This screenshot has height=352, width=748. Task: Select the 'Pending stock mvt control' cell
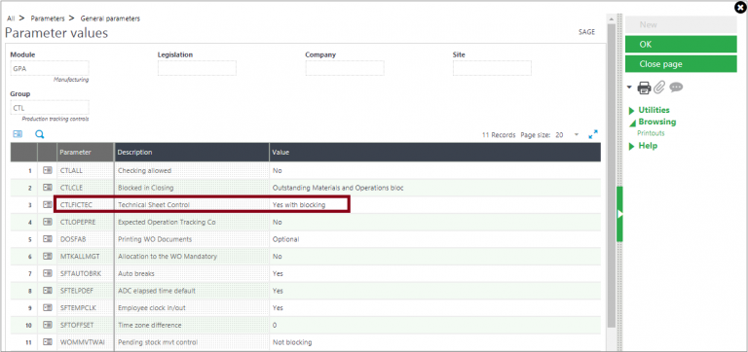(192, 342)
